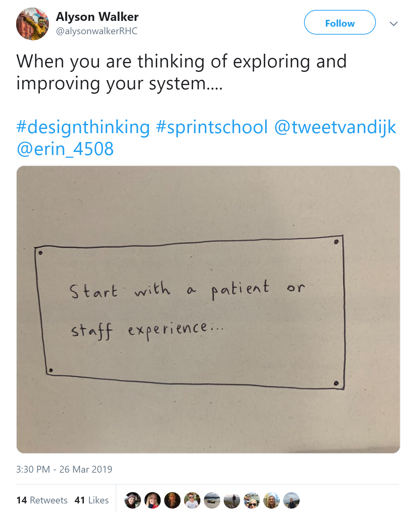420x512 pixels.
Task: View the 41 Likes list
Action: [92, 500]
